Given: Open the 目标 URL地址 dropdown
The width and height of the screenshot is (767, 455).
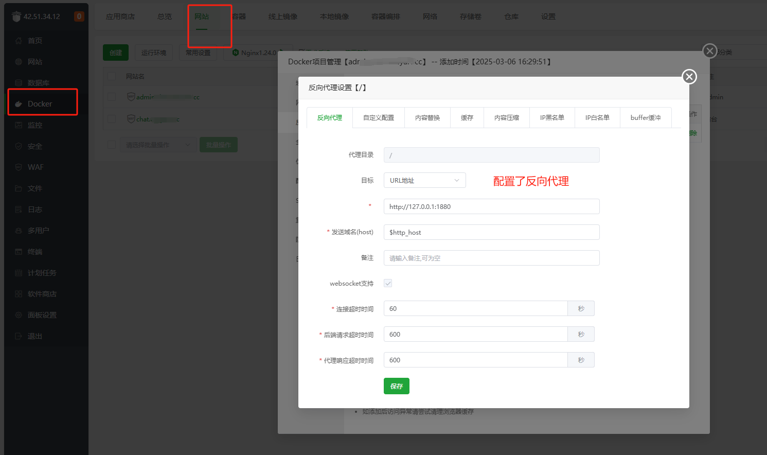Looking at the screenshot, I should [x=425, y=180].
